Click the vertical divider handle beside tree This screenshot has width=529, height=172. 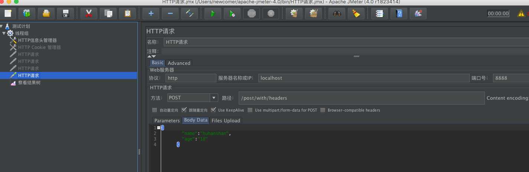[139, 151]
